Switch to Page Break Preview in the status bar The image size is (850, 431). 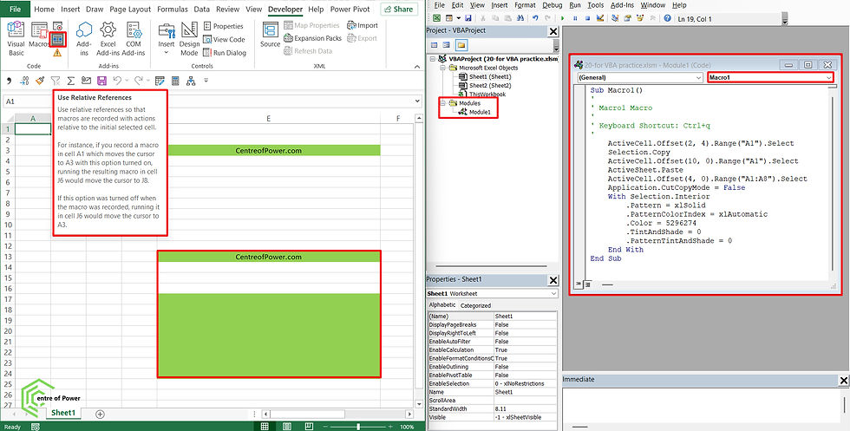pyautogui.click(x=308, y=427)
